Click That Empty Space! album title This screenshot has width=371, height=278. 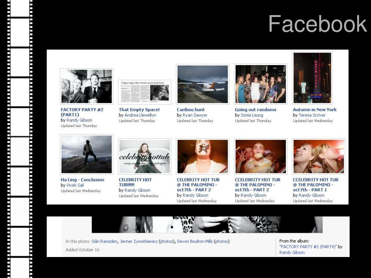[x=139, y=110]
